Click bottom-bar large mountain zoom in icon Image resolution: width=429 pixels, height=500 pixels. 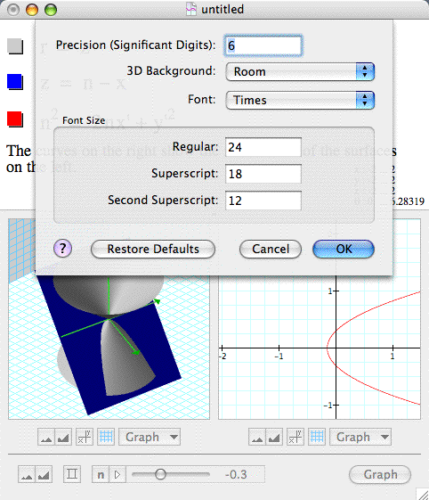[x=44, y=474]
